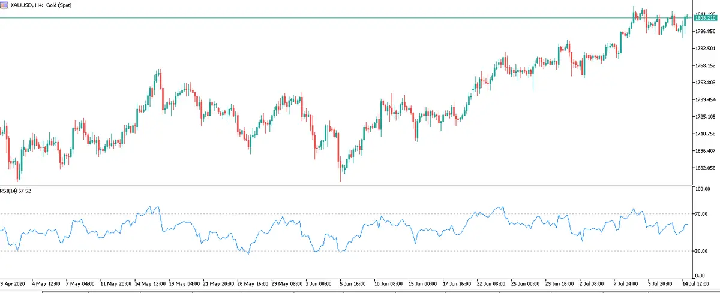Screen dimensions: 720x293
Task: Click the RSI 30.00 level label
Action: pos(701,251)
